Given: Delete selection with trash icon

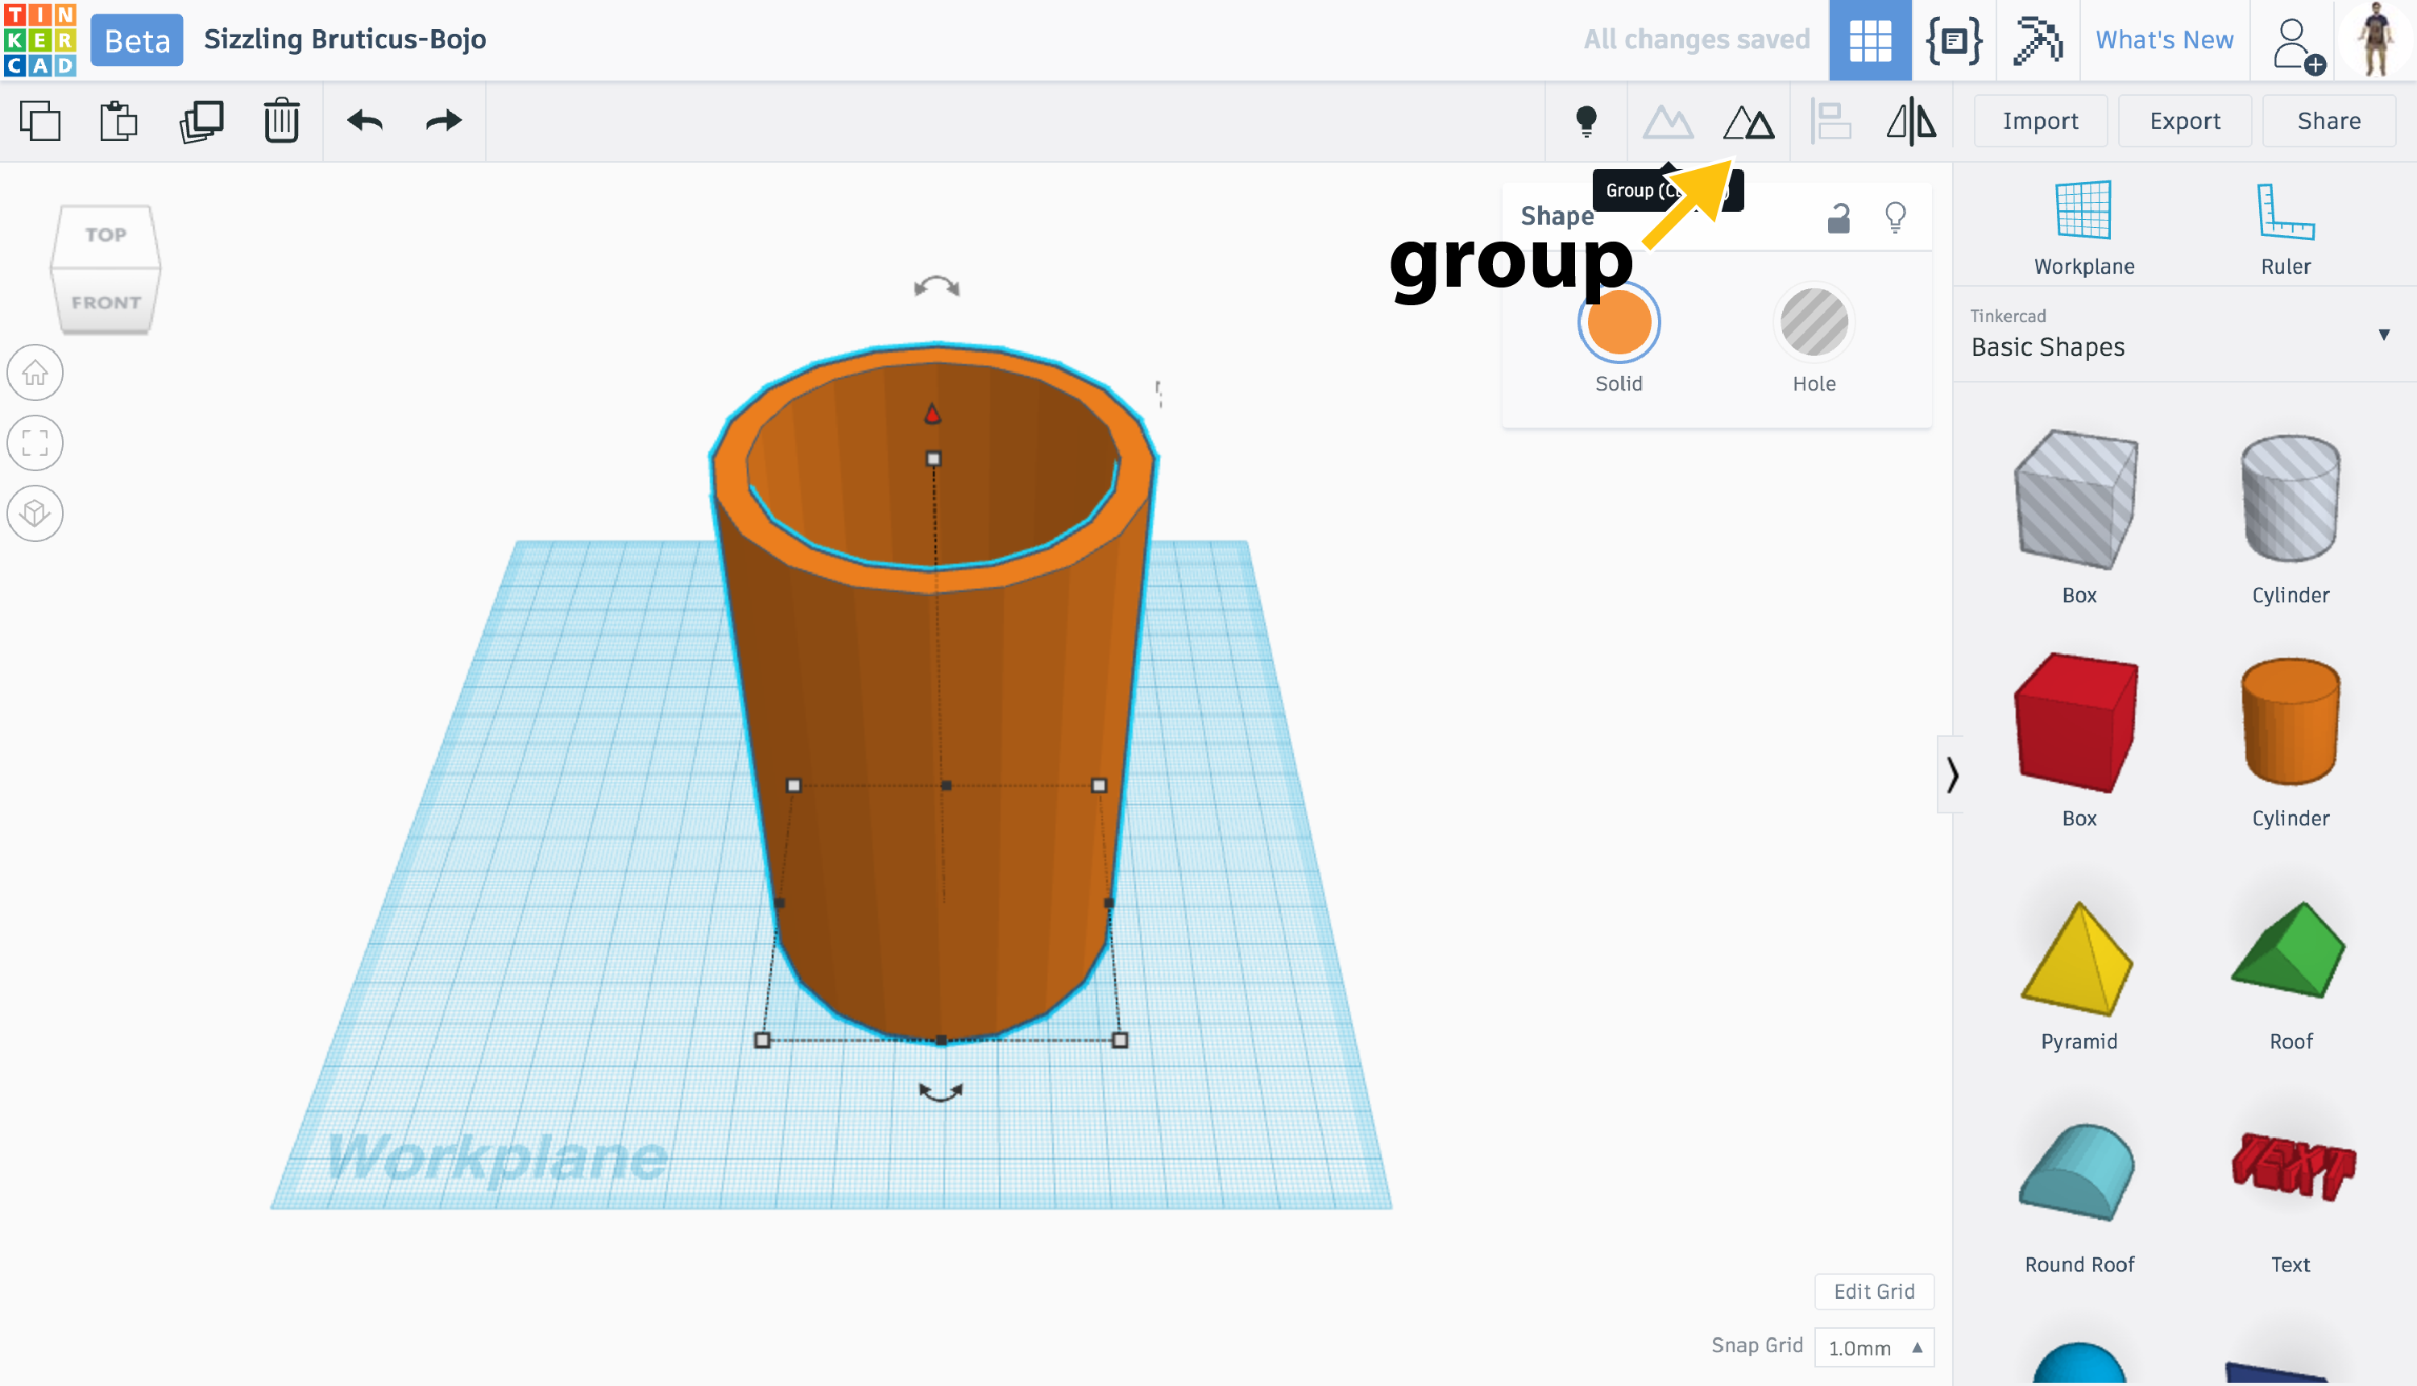Looking at the screenshot, I should coord(282,121).
